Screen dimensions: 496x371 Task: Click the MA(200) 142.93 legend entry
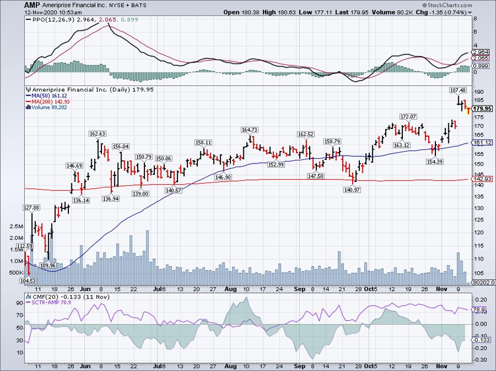pyautogui.click(x=48, y=101)
